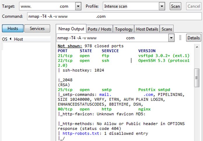Click the '(RSA)' line
203x141 pixels.
click(x=64, y=85)
